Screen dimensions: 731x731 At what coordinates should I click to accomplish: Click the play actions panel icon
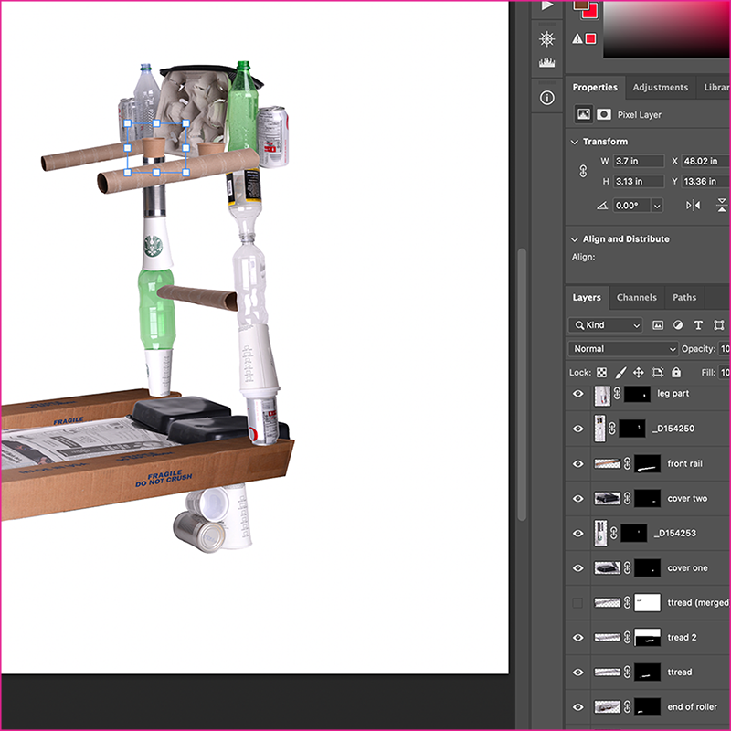click(546, 5)
